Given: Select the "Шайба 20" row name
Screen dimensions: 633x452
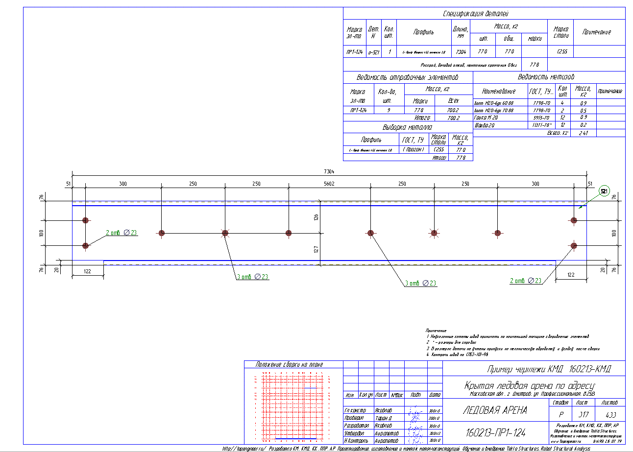Looking at the screenshot, I should [x=485, y=125].
